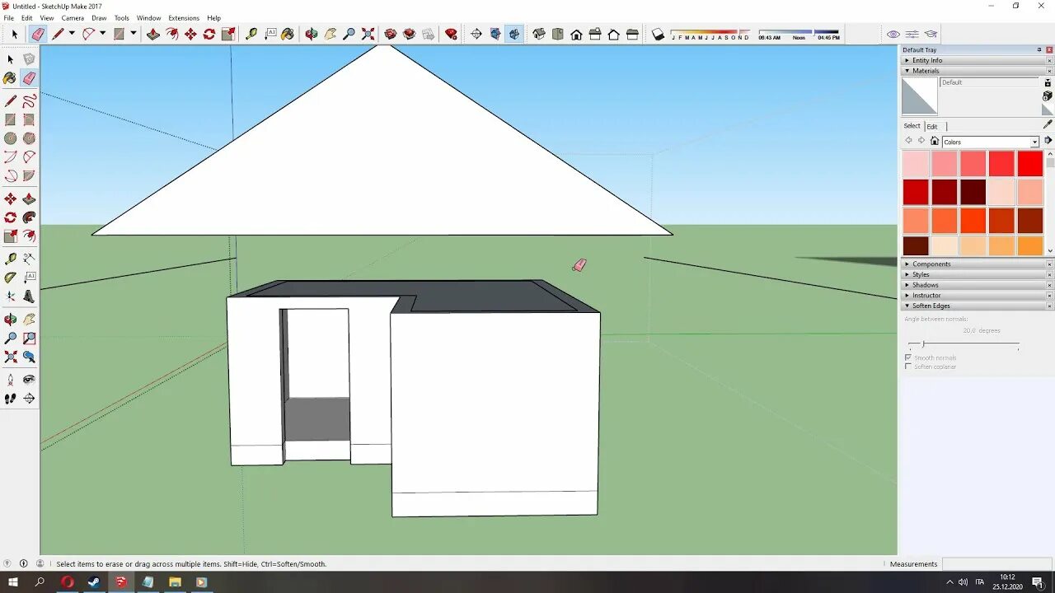Open the Camera menu
This screenshot has width=1055, height=593.
pos(73,18)
